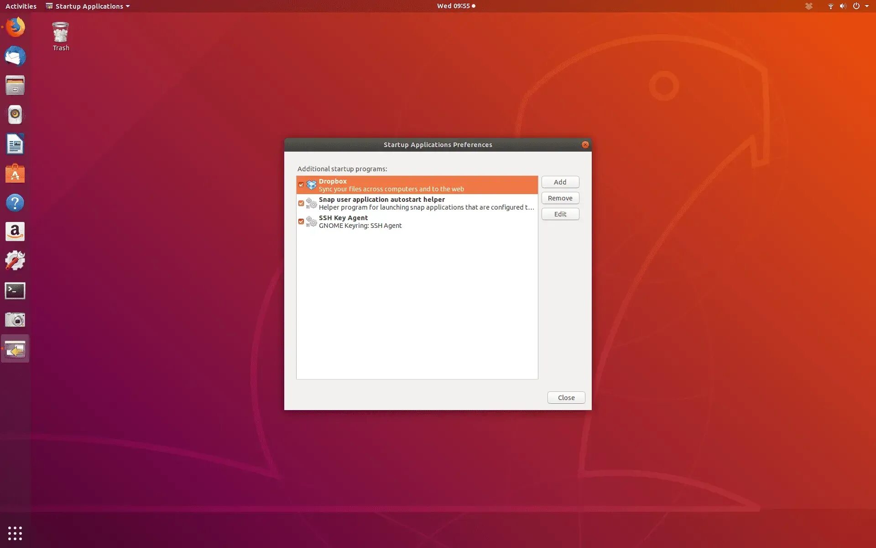Open the Trash desktop icon
The height and width of the screenshot is (548, 876).
pyautogui.click(x=61, y=36)
